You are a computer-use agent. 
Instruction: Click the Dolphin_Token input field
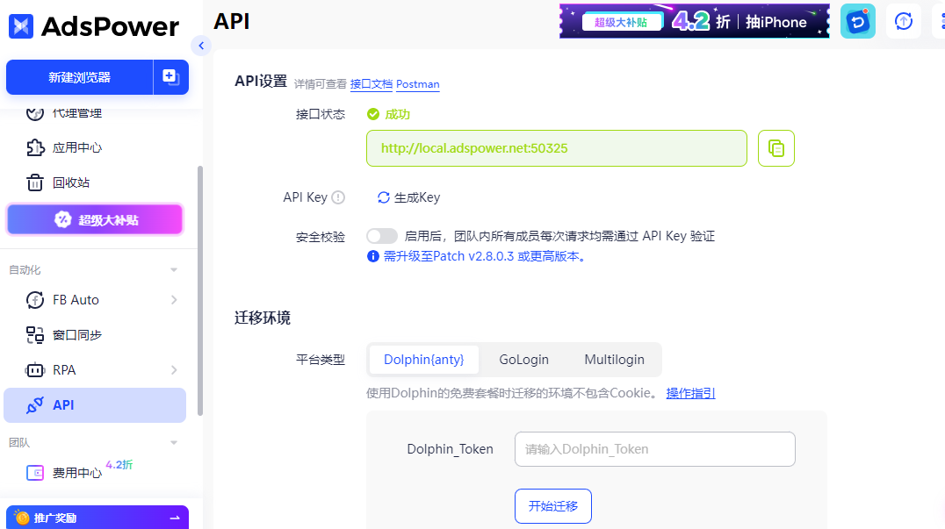(x=655, y=449)
